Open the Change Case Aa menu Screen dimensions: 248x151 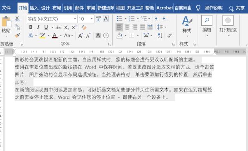click(68, 36)
